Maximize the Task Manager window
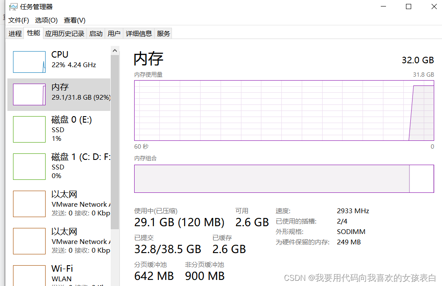The width and height of the screenshot is (442, 286). (x=409, y=6)
